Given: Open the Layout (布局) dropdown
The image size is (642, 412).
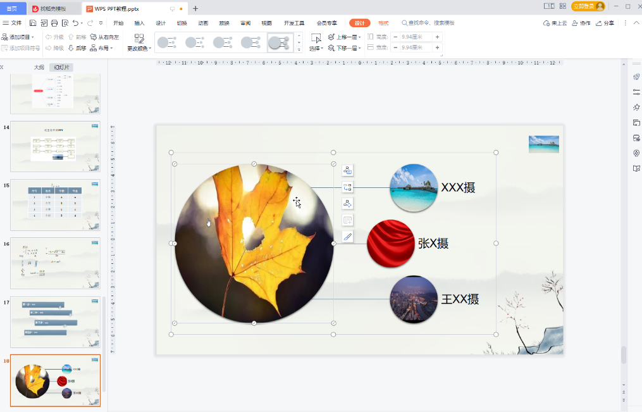Looking at the screenshot, I should [x=102, y=48].
